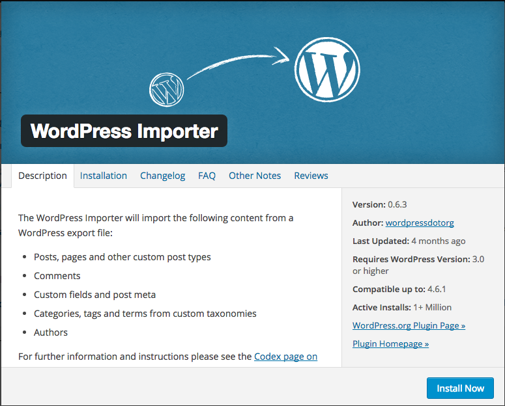The image size is (505, 406).
Task: Follow the Codex page on link
Action: pyautogui.click(x=285, y=357)
